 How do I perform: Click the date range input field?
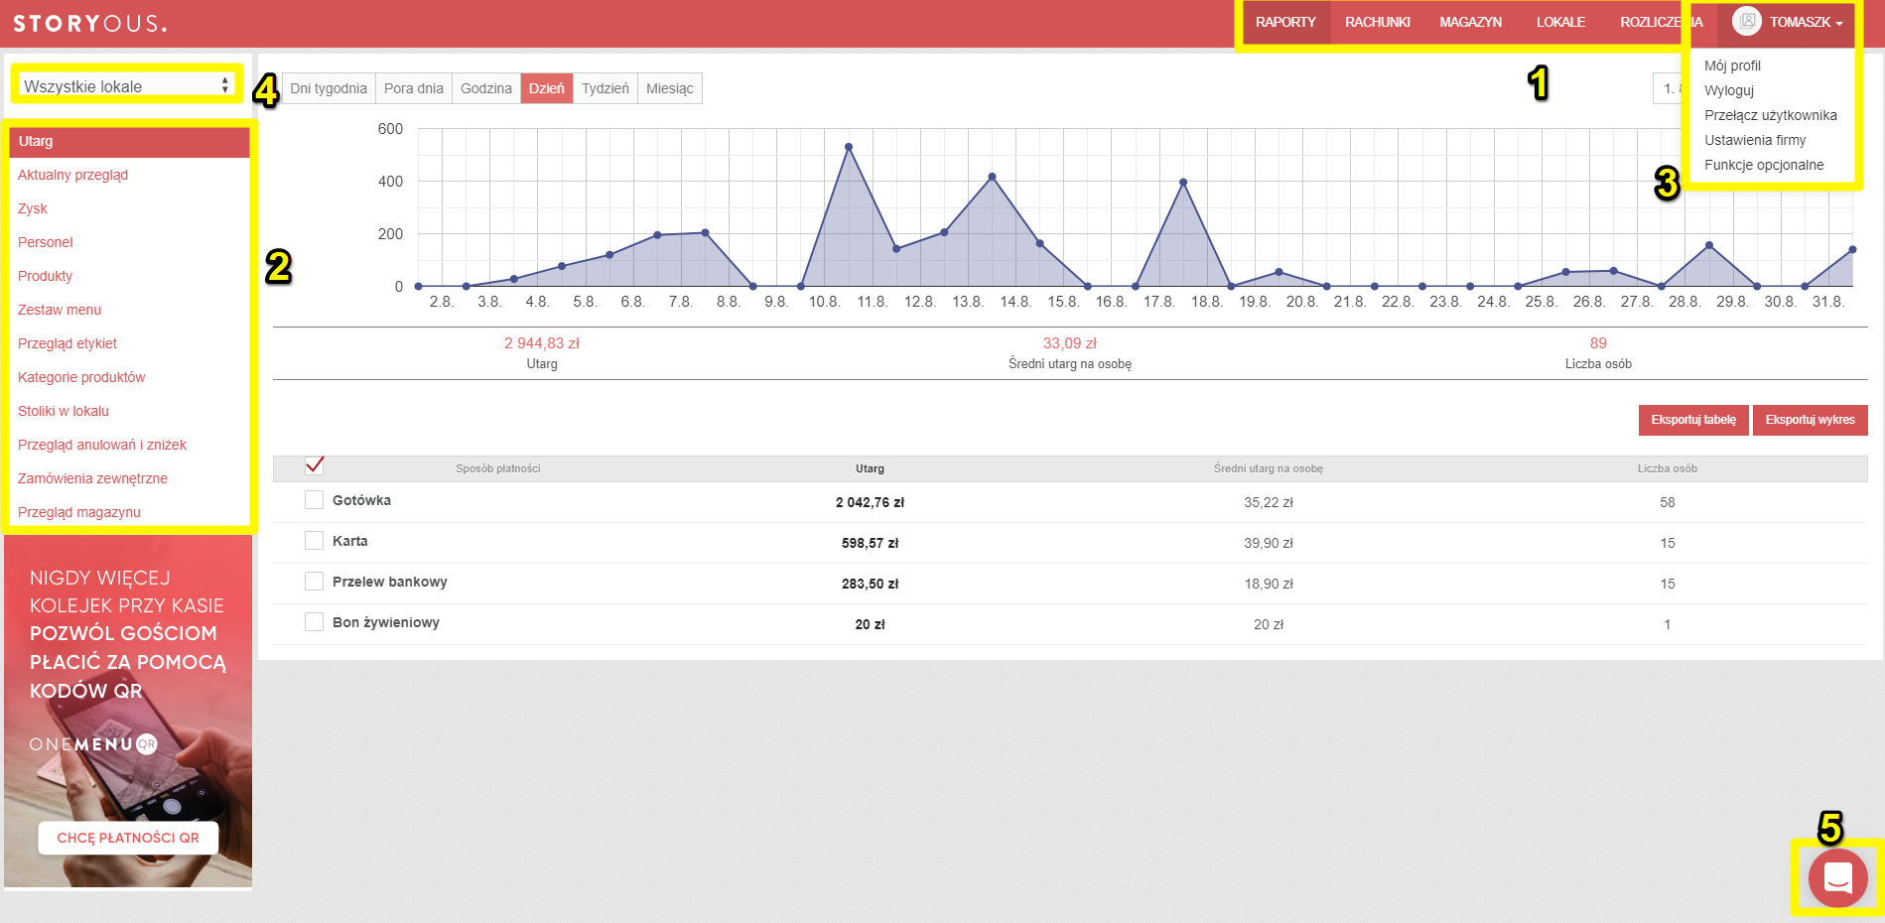pyautogui.click(x=1672, y=88)
